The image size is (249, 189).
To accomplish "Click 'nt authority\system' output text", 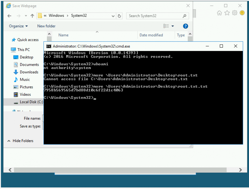I will [67, 68].
